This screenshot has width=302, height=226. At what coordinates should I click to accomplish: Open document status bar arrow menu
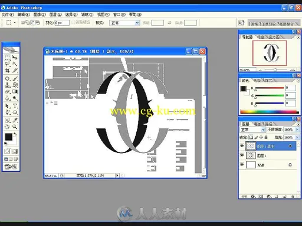[117, 175]
